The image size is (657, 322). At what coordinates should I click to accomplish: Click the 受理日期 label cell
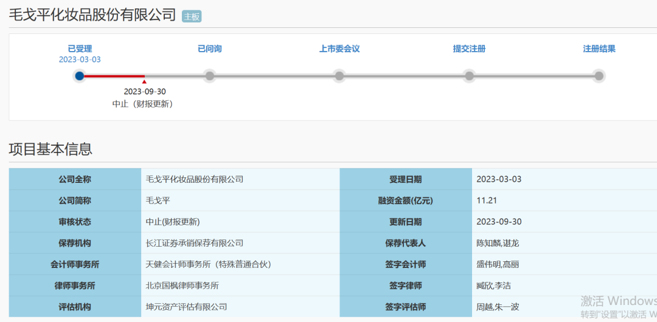tap(406, 179)
